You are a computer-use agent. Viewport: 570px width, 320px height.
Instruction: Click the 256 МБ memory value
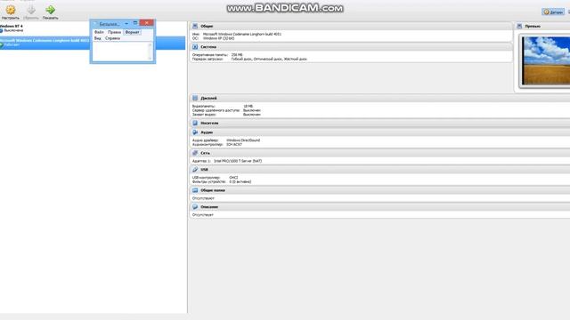click(237, 55)
